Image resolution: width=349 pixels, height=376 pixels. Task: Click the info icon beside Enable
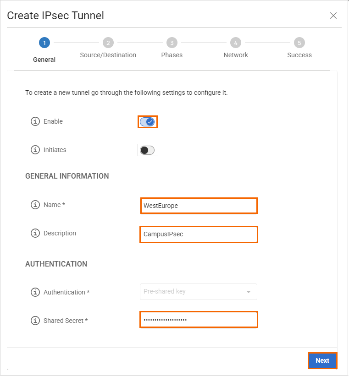[35, 122]
